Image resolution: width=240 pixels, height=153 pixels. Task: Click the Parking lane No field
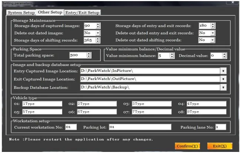click(220, 127)
